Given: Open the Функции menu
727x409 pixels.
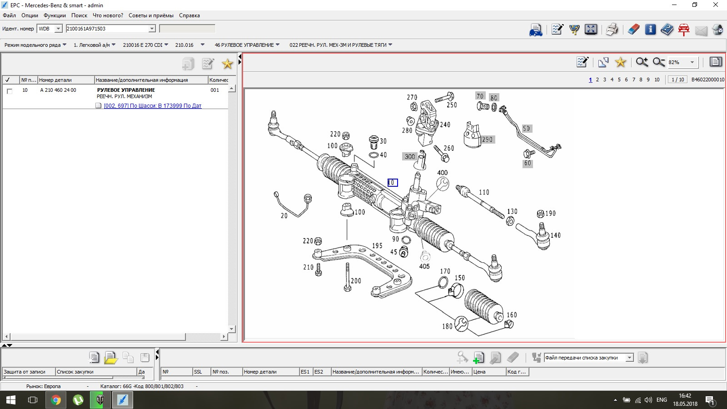Looking at the screenshot, I should click(55, 15).
